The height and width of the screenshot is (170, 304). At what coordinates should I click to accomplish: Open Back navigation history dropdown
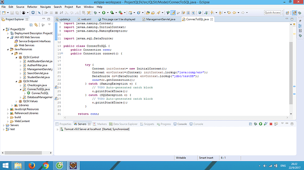(x=238, y=13)
